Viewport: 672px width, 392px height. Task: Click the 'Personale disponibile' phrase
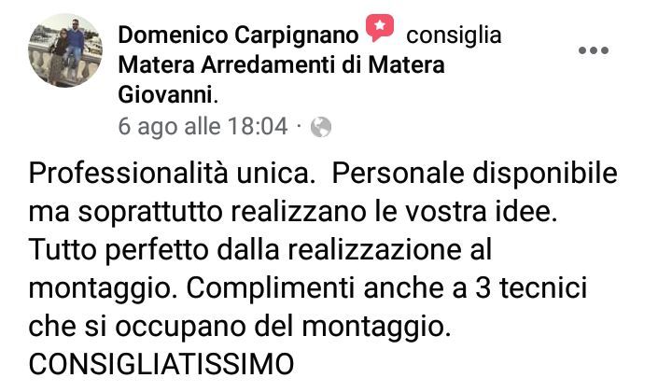(474, 174)
